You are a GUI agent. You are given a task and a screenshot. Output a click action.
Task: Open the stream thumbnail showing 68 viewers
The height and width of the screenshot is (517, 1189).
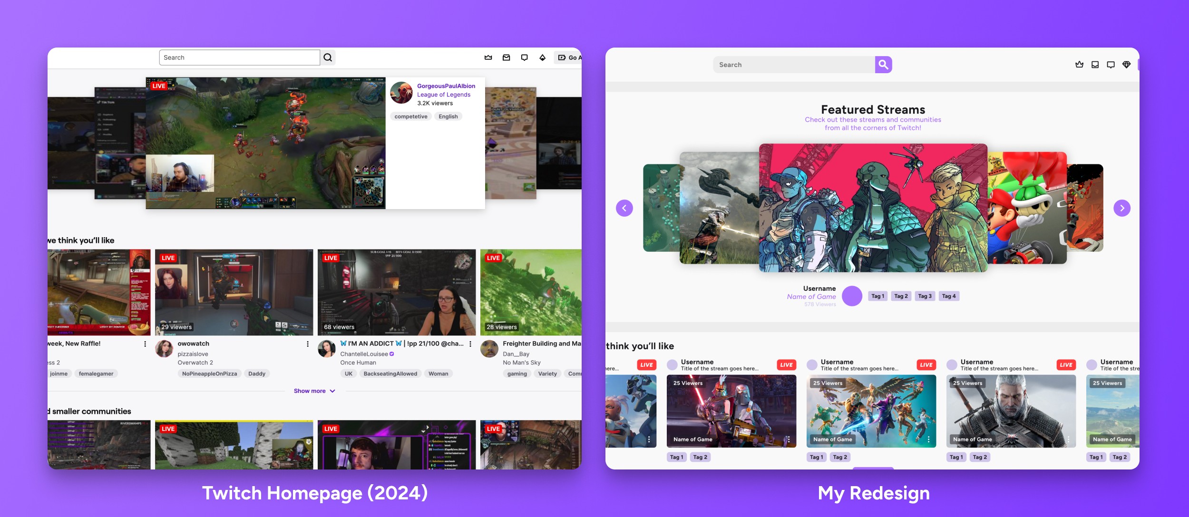tap(397, 292)
